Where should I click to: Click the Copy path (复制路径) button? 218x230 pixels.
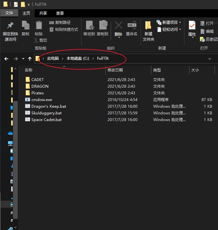click(x=60, y=23)
